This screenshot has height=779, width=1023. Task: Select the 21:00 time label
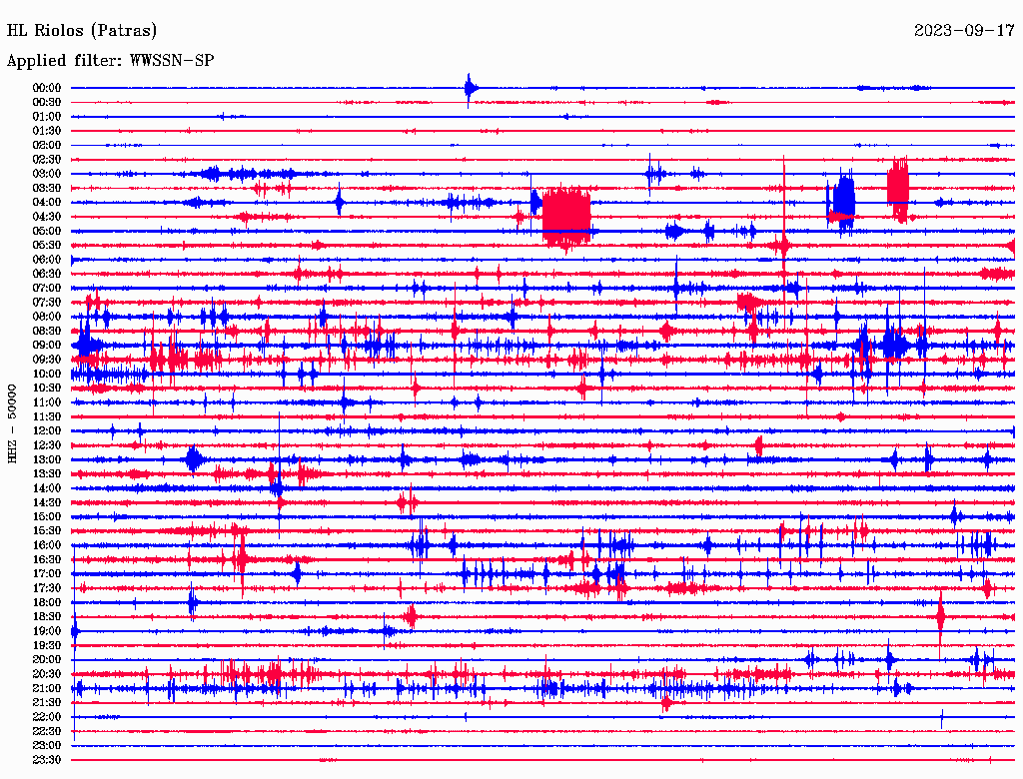click(x=47, y=688)
